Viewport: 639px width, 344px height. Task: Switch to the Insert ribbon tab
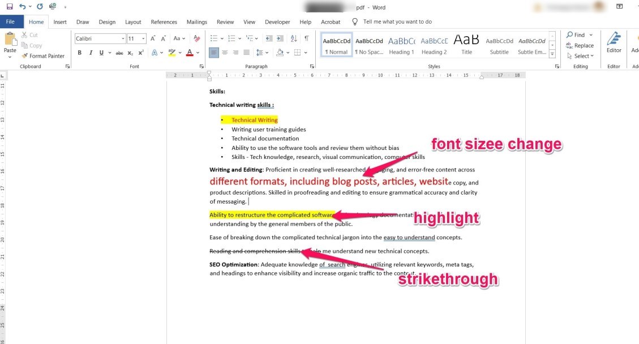click(x=60, y=22)
